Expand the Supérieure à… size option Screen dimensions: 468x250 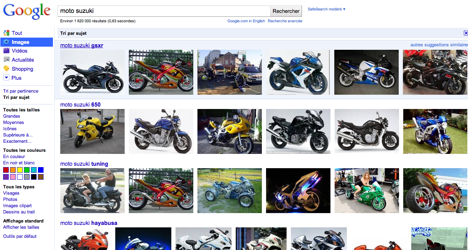(18, 135)
